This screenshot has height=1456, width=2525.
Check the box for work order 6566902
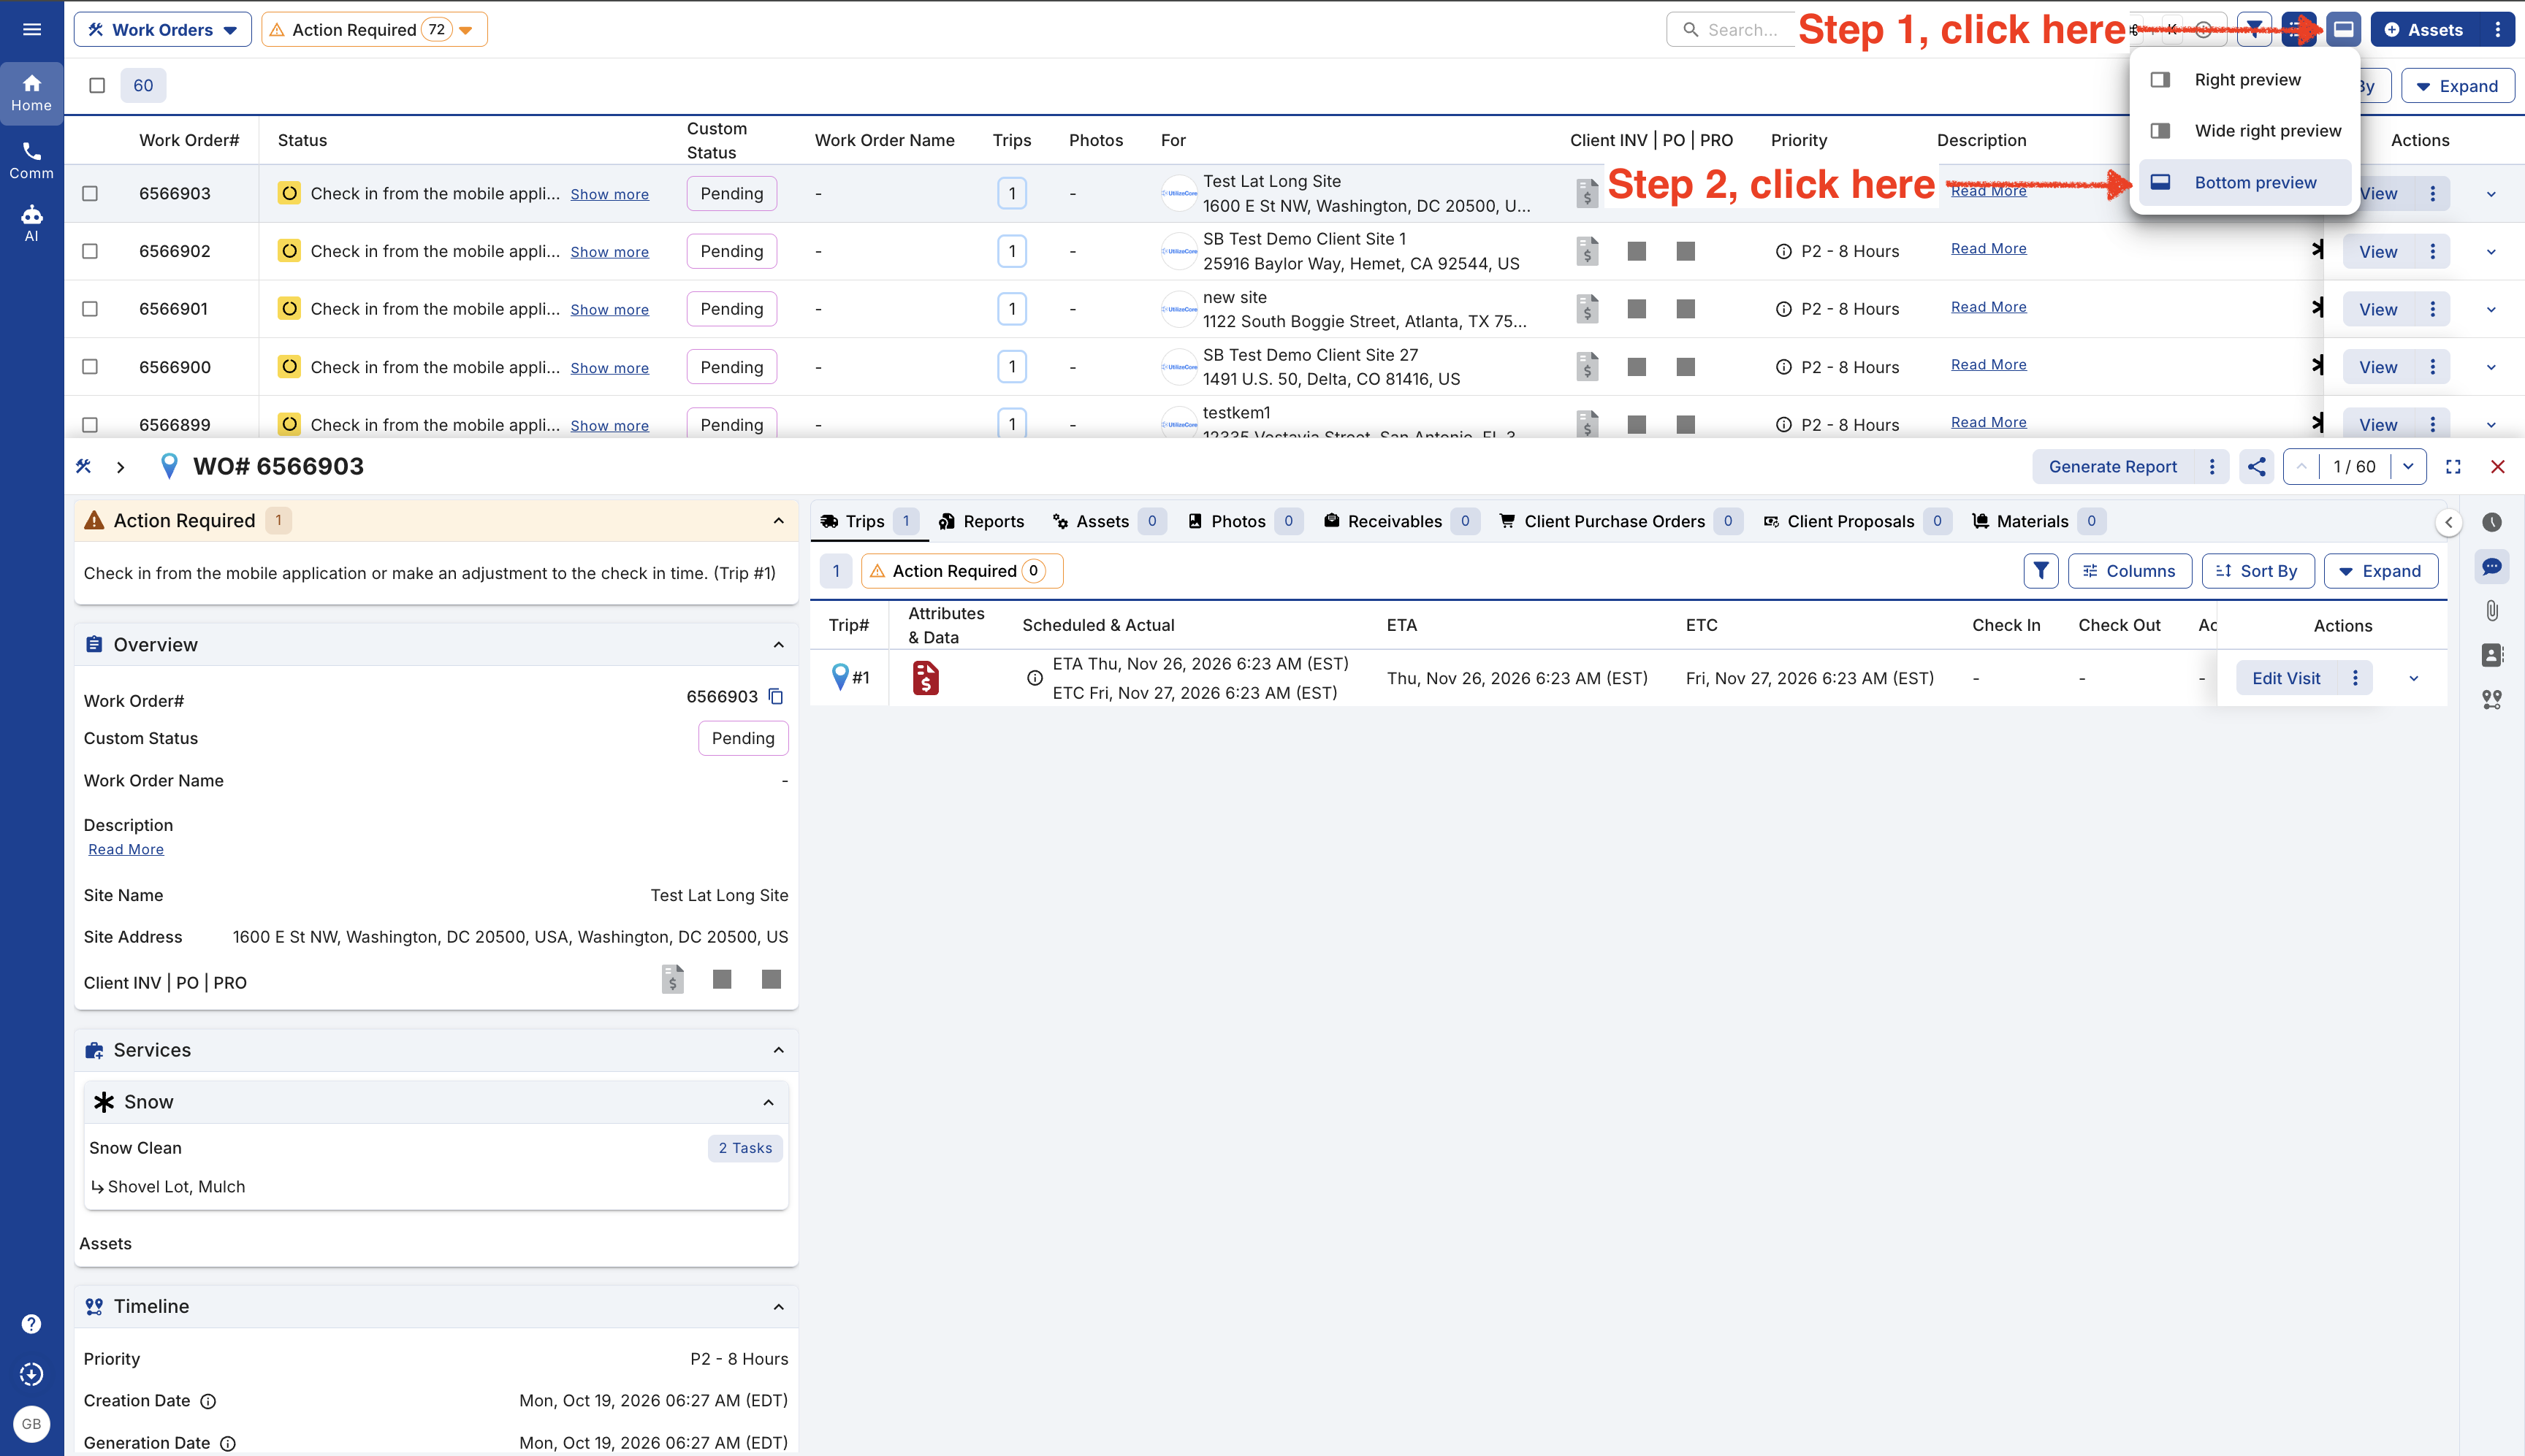pos(90,251)
